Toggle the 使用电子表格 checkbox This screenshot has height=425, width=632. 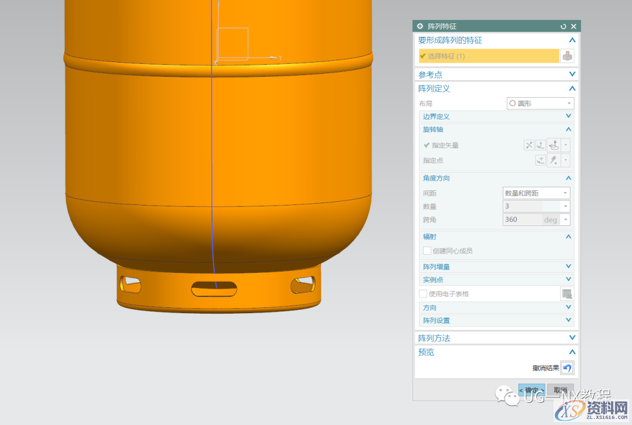(423, 294)
